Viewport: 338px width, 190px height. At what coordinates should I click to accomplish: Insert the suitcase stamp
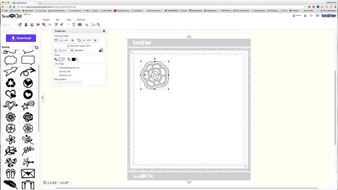[28, 185]
